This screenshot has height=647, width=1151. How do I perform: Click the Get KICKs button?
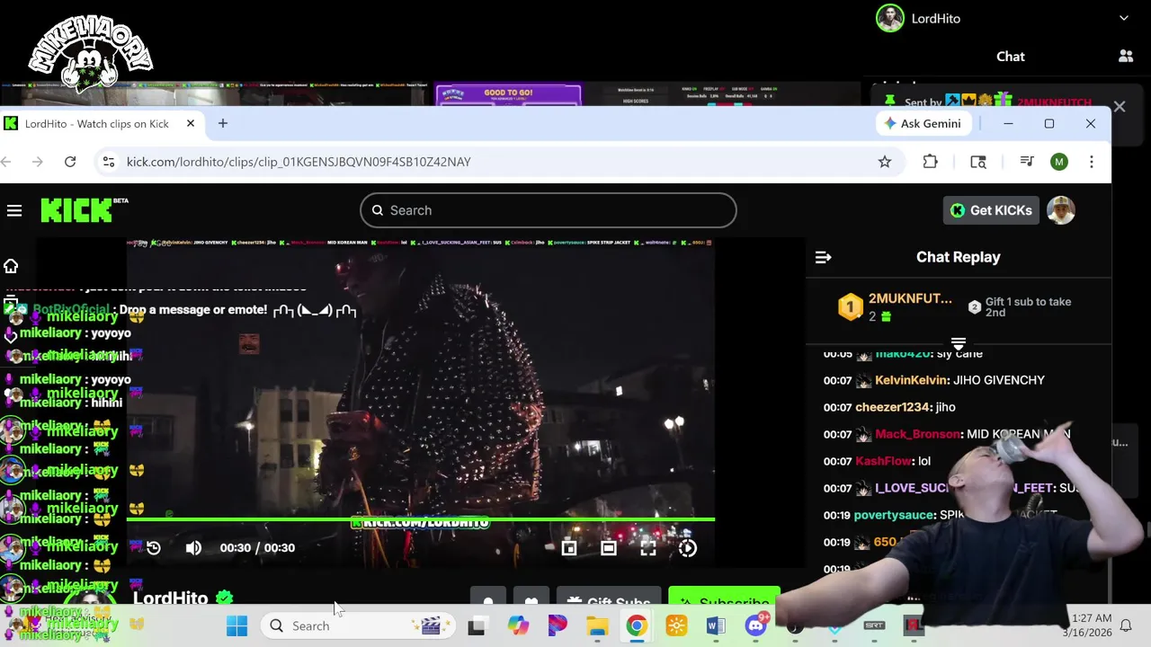click(x=991, y=210)
